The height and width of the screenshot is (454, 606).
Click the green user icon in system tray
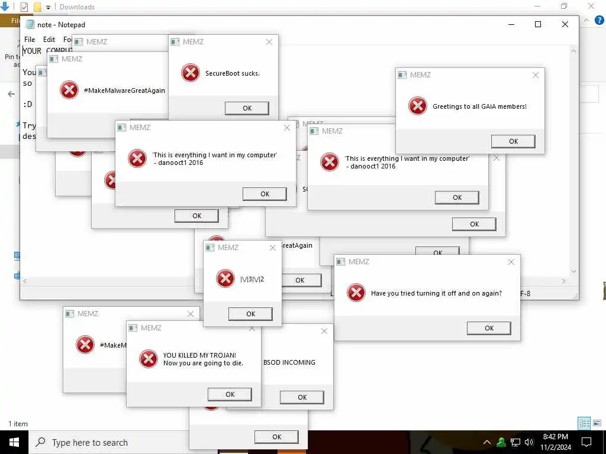pos(501,442)
